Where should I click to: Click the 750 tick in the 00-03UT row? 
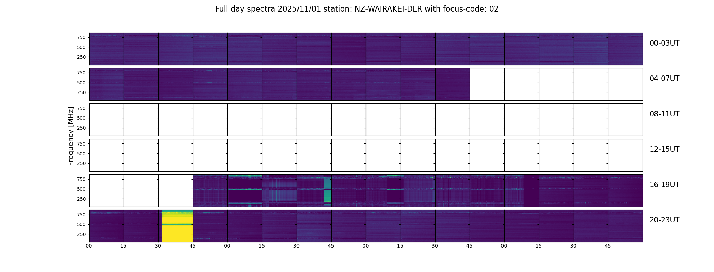pyautogui.click(x=81, y=37)
